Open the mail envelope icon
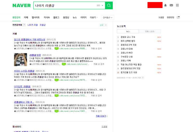 171,5
